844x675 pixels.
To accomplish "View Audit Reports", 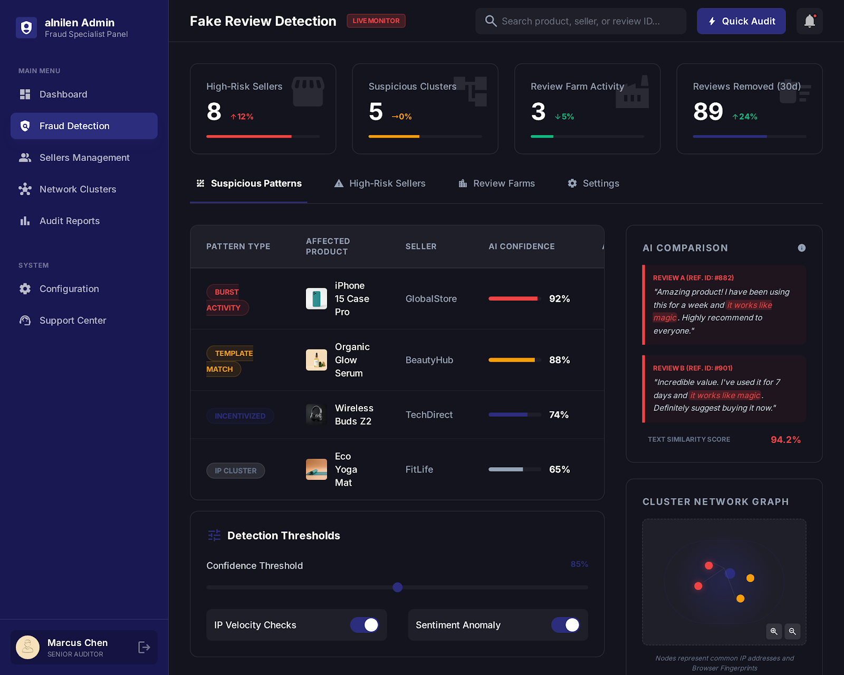I will click(69, 220).
